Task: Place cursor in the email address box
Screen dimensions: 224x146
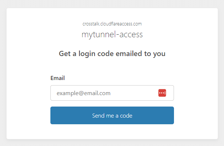Action: click(112, 93)
